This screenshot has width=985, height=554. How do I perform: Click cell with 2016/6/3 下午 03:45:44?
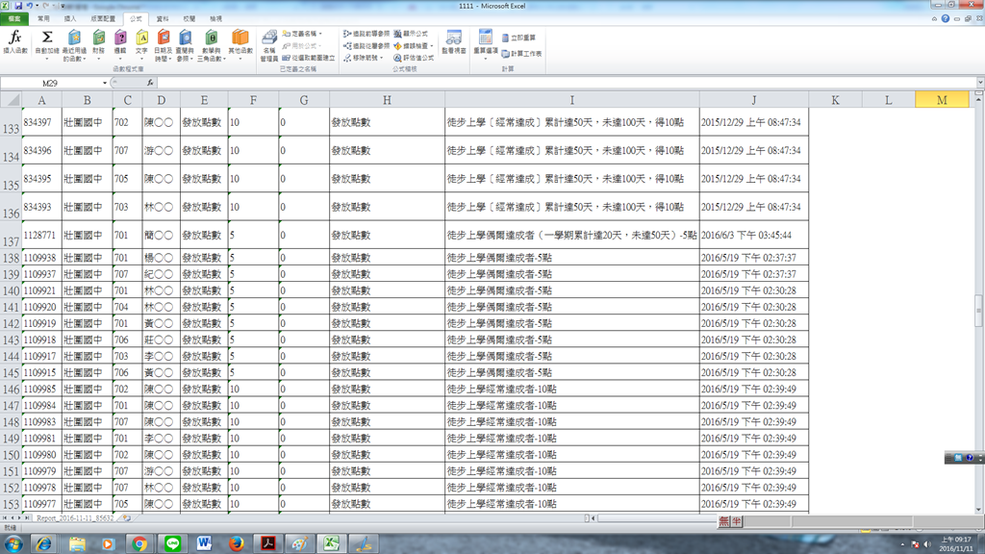(x=754, y=235)
